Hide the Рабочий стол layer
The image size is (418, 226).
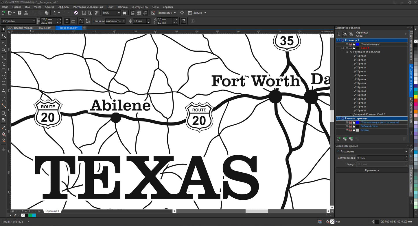347,126
